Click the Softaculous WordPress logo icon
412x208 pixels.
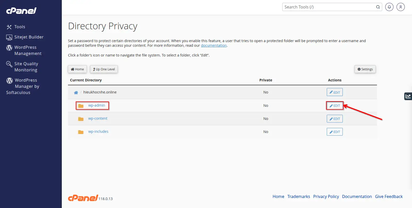click(10, 81)
